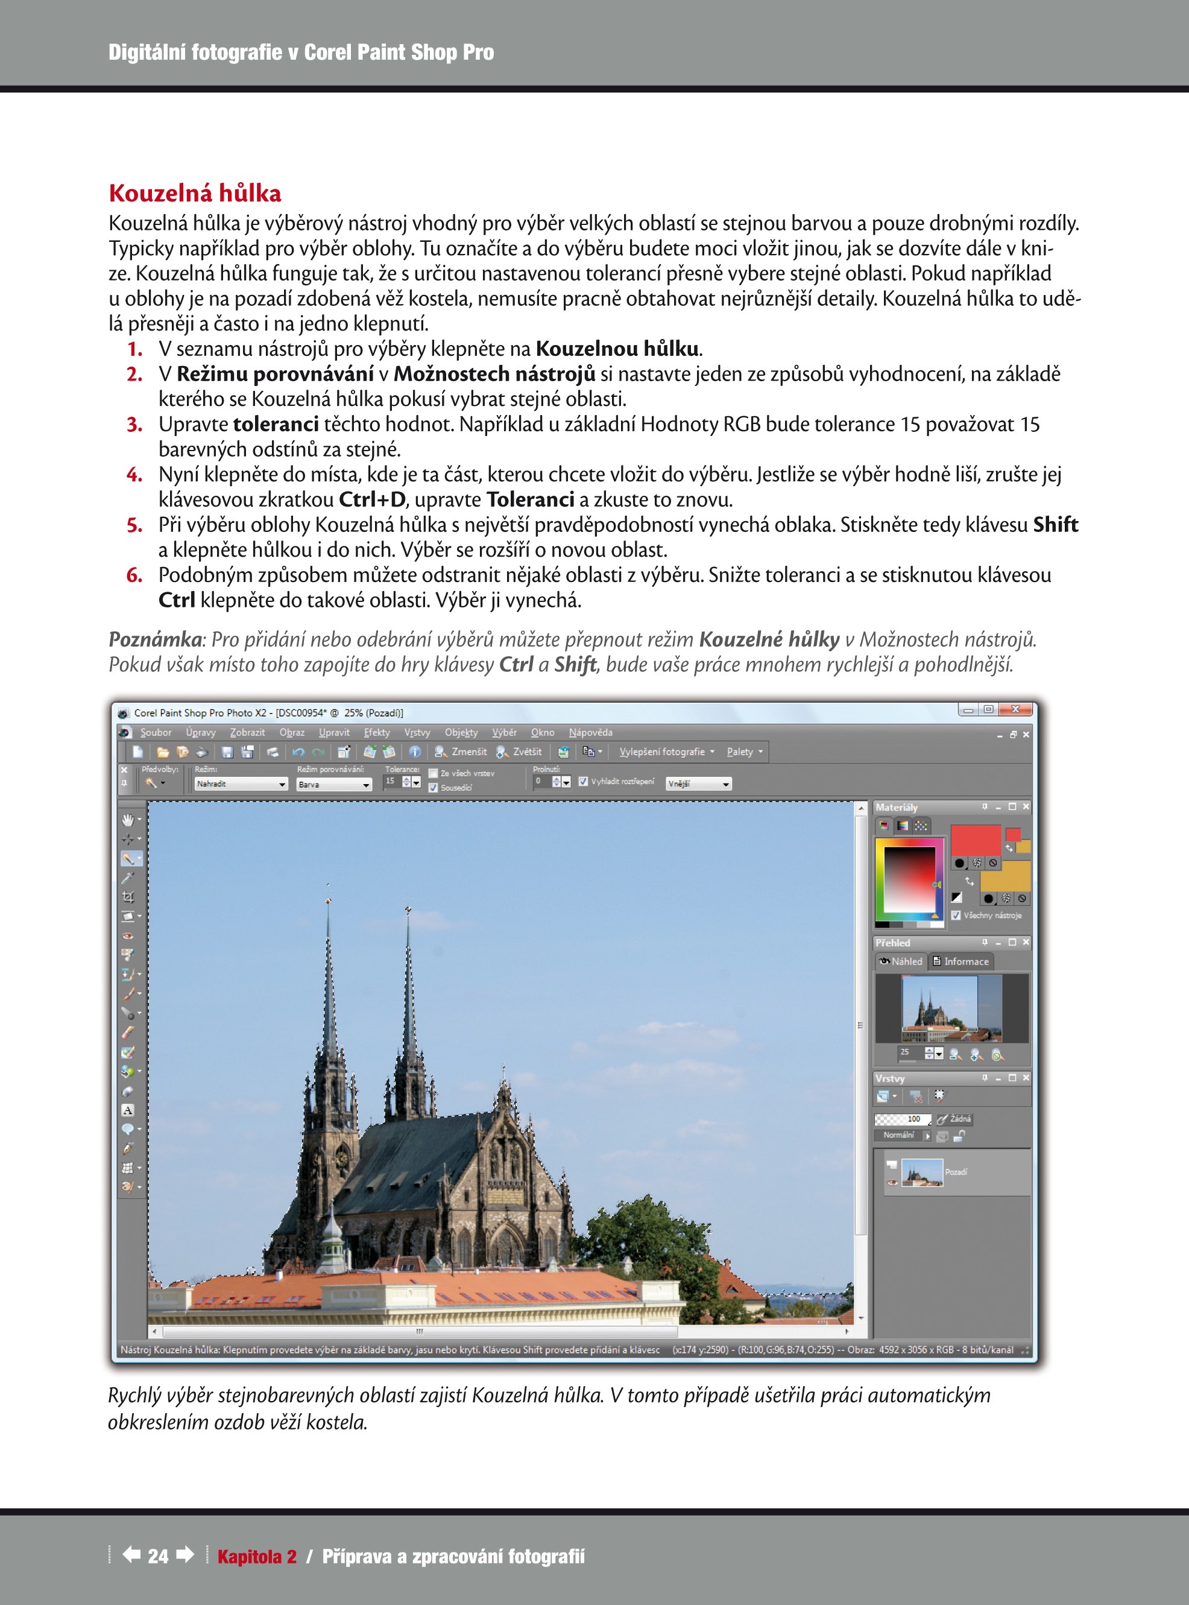The height and width of the screenshot is (1605, 1189).
Task: Click the delete layer icon in Vrstvy
Action: (x=915, y=1097)
